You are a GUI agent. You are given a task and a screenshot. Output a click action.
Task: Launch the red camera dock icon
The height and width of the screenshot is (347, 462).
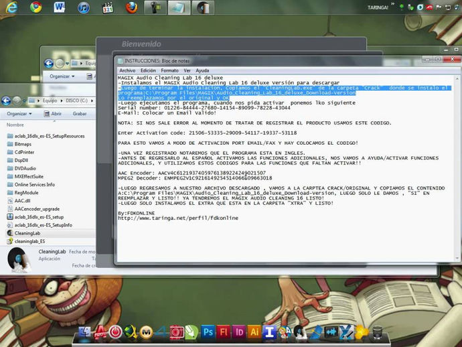(x=177, y=332)
